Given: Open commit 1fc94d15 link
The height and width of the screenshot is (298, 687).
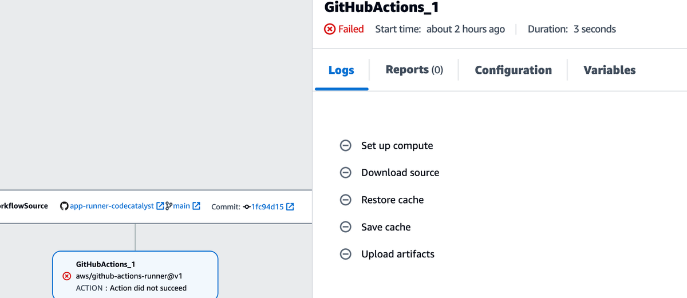Looking at the screenshot, I should click(x=267, y=206).
